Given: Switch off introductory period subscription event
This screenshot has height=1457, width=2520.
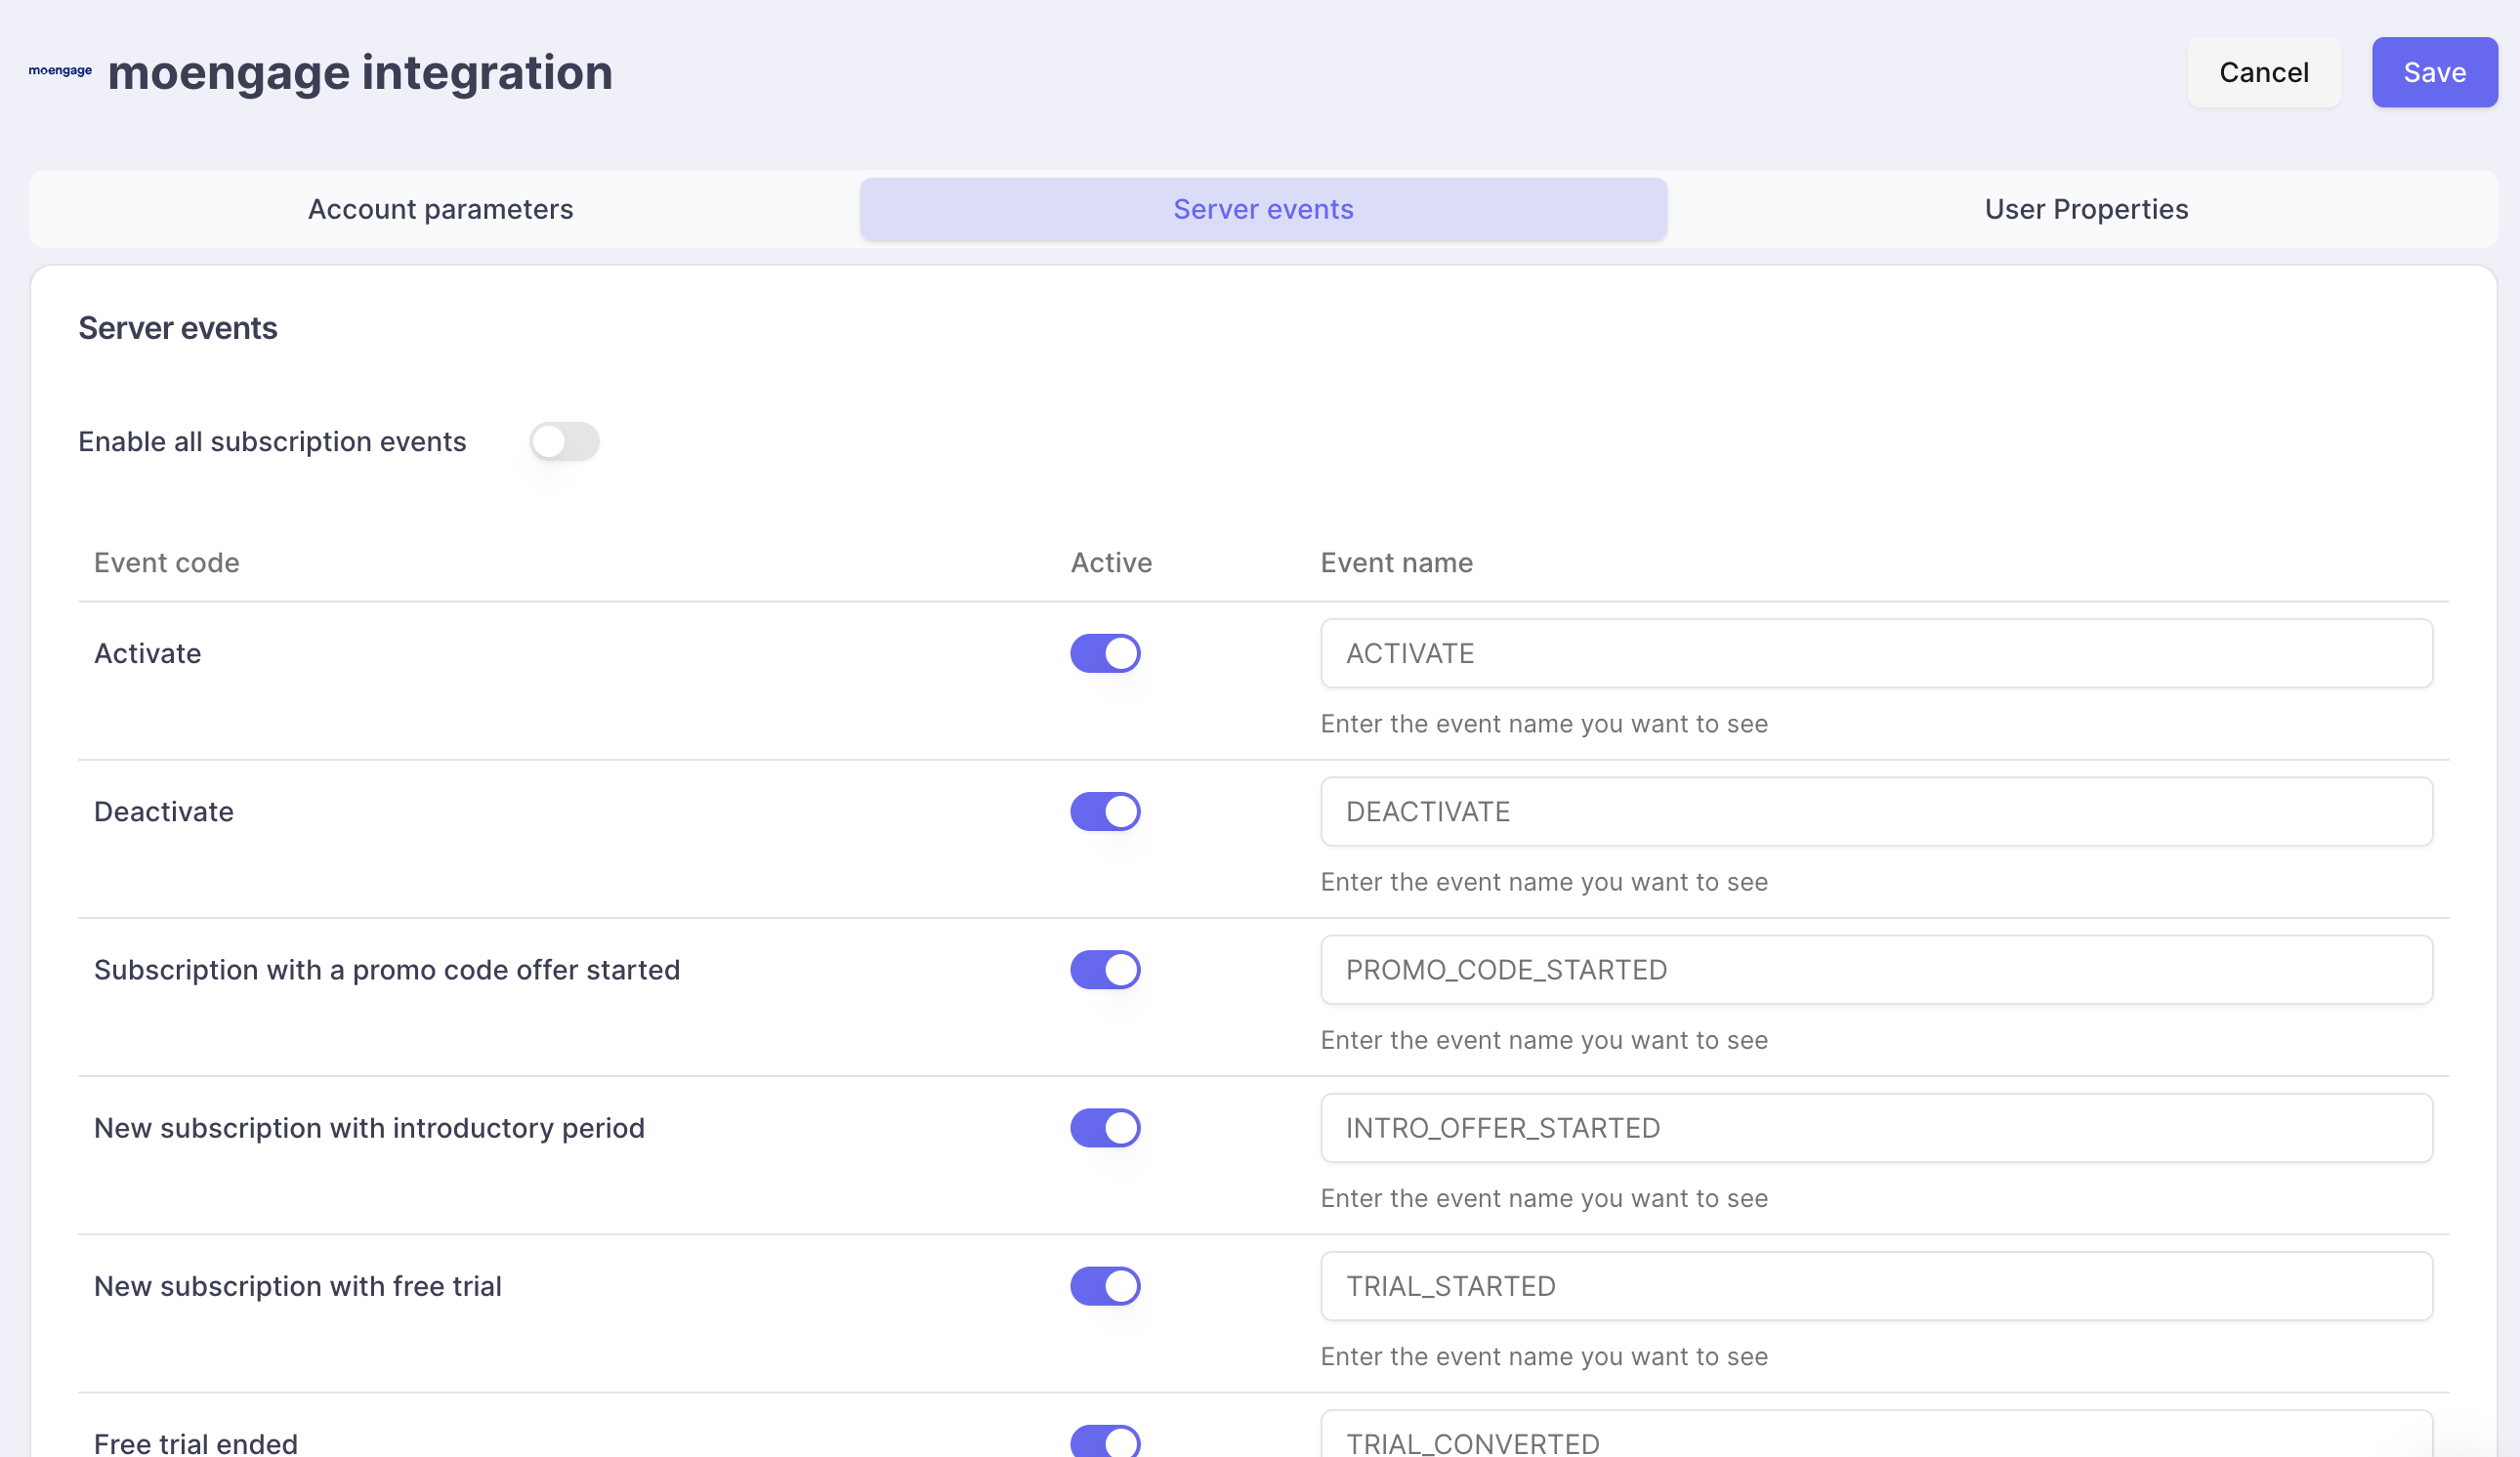Looking at the screenshot, I should click(x=1105, y=1127).
